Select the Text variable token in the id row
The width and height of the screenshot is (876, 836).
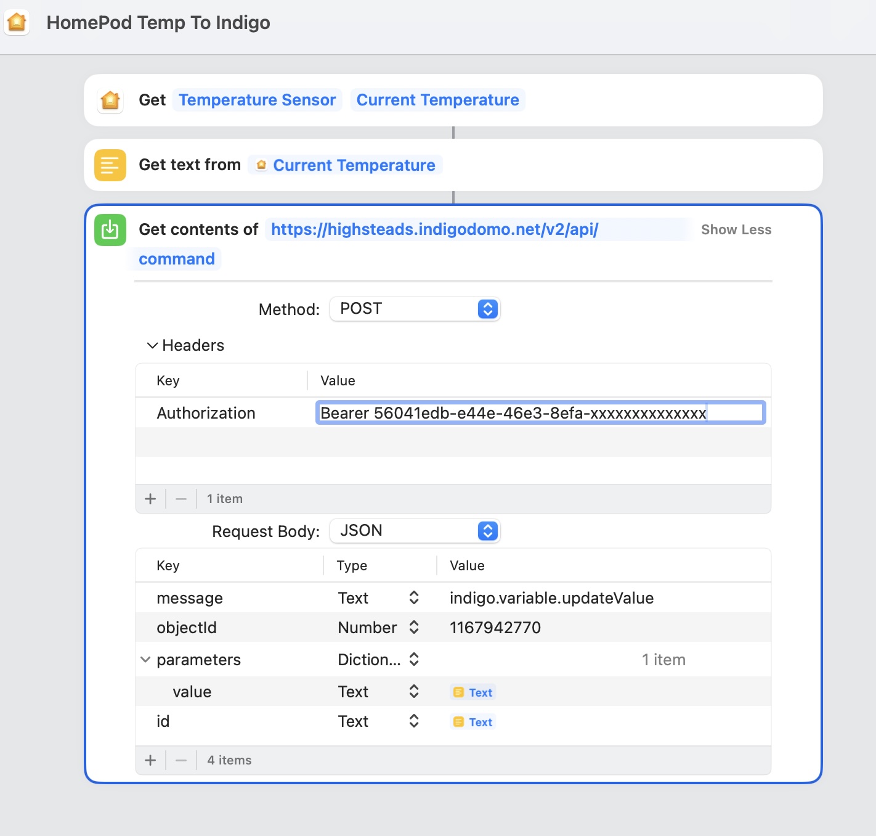[x=472, y=722]
